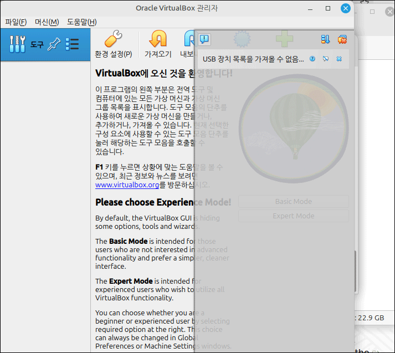Click the dimmed blue starburst new icon
Viewport: 395px width, 353px height.
[242, 39]
